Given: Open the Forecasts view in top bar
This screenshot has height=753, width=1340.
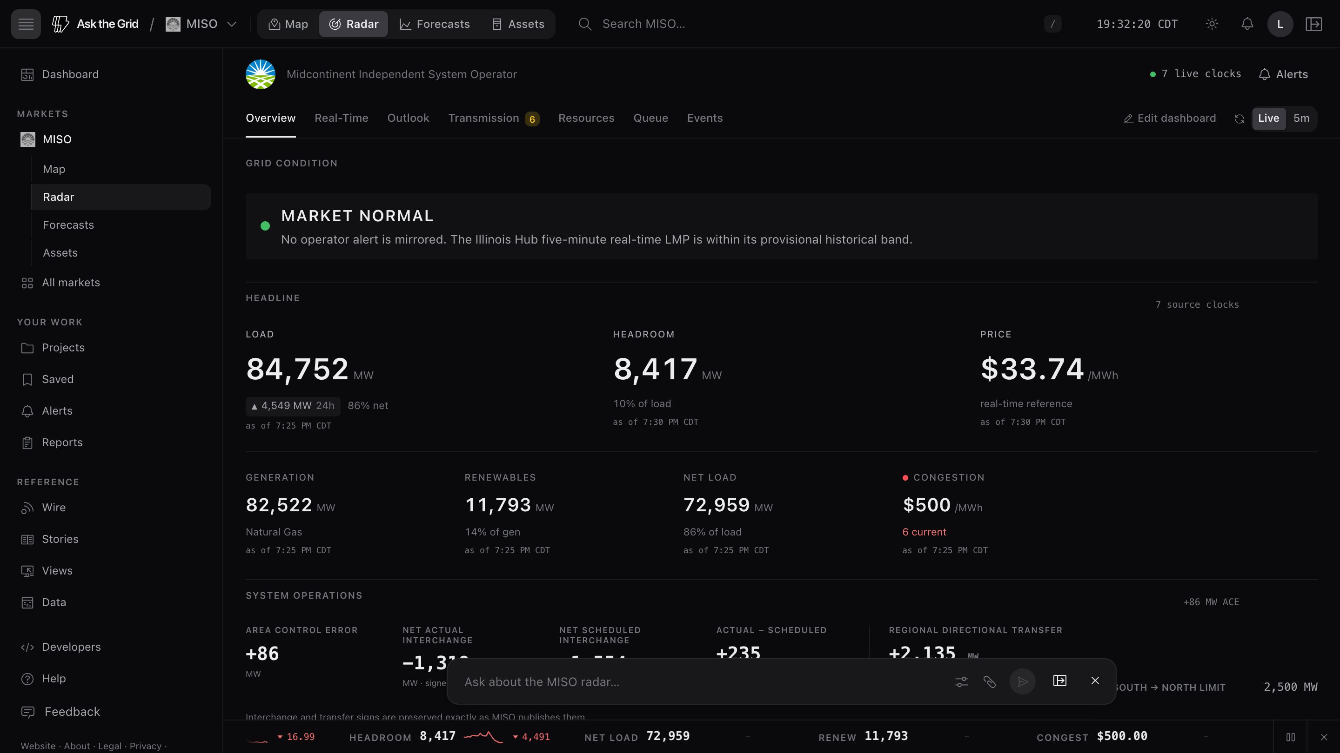Looking at the screenshot, I should pos(435,24).
